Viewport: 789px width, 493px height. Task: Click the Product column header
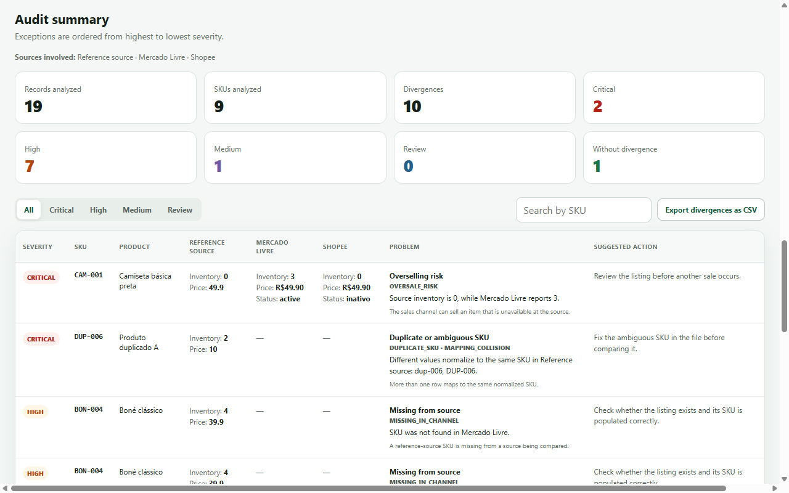pos(134,247)
